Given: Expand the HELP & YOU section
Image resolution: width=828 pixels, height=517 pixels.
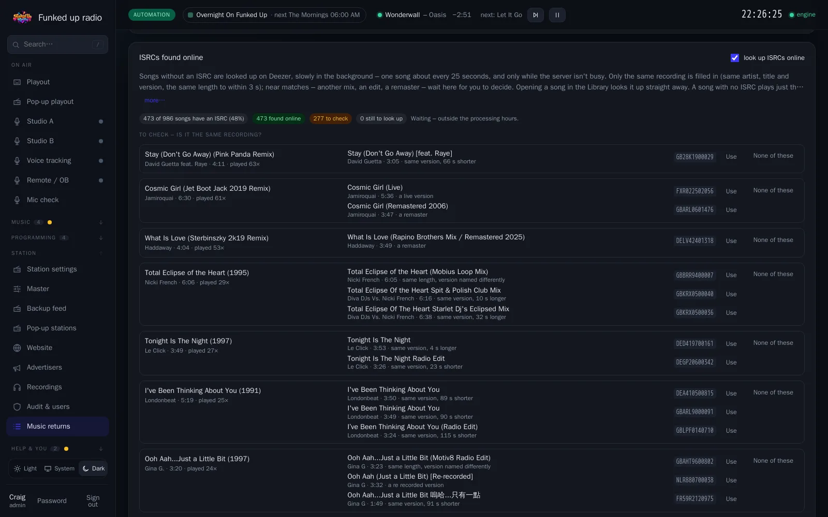Looking at the screenshot, I should 57,449.
